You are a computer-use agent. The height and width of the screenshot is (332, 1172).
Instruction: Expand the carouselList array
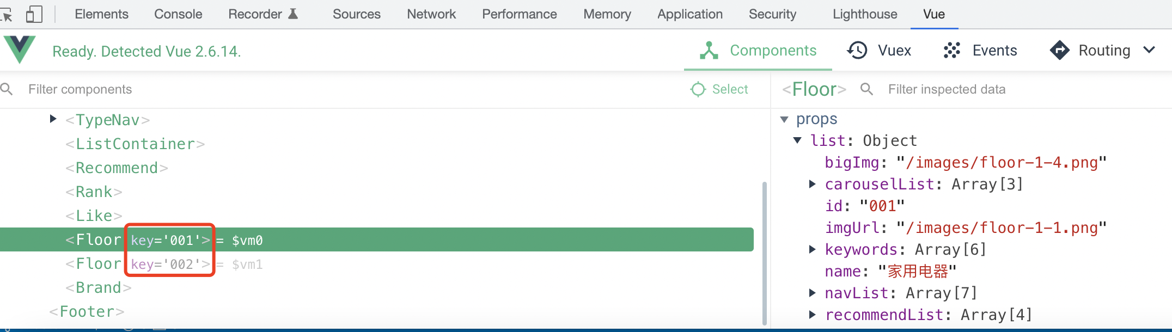(x=812, y=185)
